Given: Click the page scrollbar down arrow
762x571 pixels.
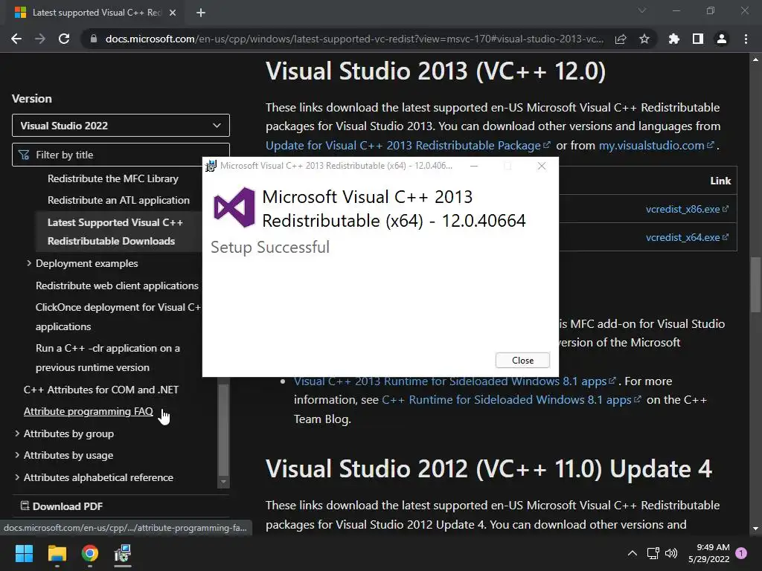Looking at the screenshot, I should click(x=755, y=529).
